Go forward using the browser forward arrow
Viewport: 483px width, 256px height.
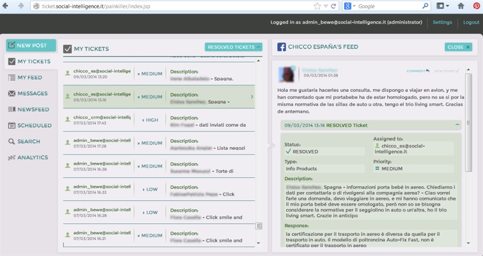21,6
